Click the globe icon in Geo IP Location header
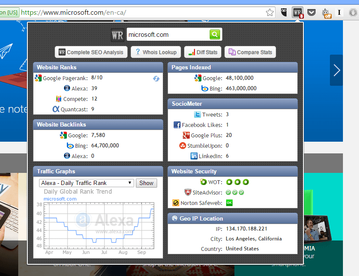This screenshot has height=276, width=359. (175, 218)
